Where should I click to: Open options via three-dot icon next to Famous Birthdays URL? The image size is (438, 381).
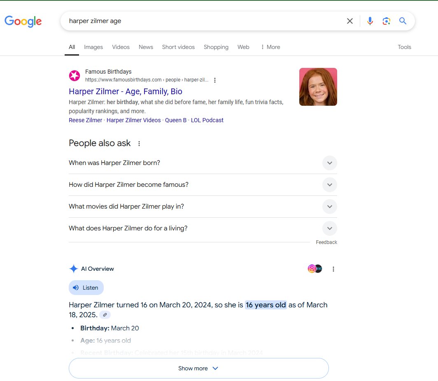click(x=215, y=80)
